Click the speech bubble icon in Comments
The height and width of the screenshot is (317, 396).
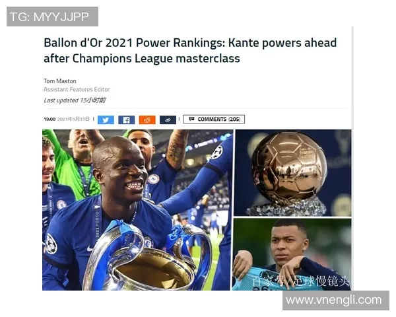click(x=191, y=119)
